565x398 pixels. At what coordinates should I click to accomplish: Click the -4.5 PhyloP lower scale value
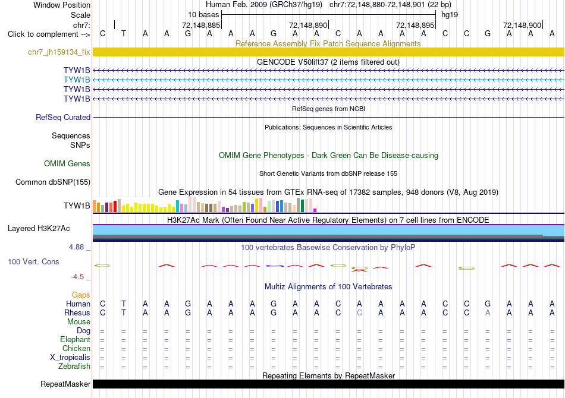[77, 276]
